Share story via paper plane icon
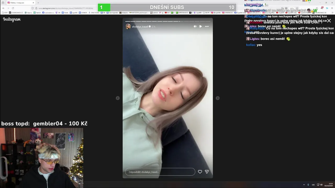This screenshot has height=188, width=335. point(207,172)
